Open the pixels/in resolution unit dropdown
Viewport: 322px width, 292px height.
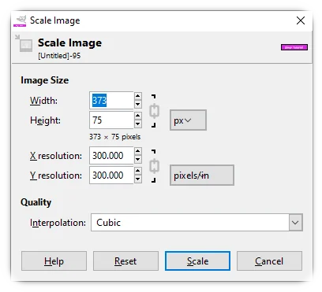(202, 176)
